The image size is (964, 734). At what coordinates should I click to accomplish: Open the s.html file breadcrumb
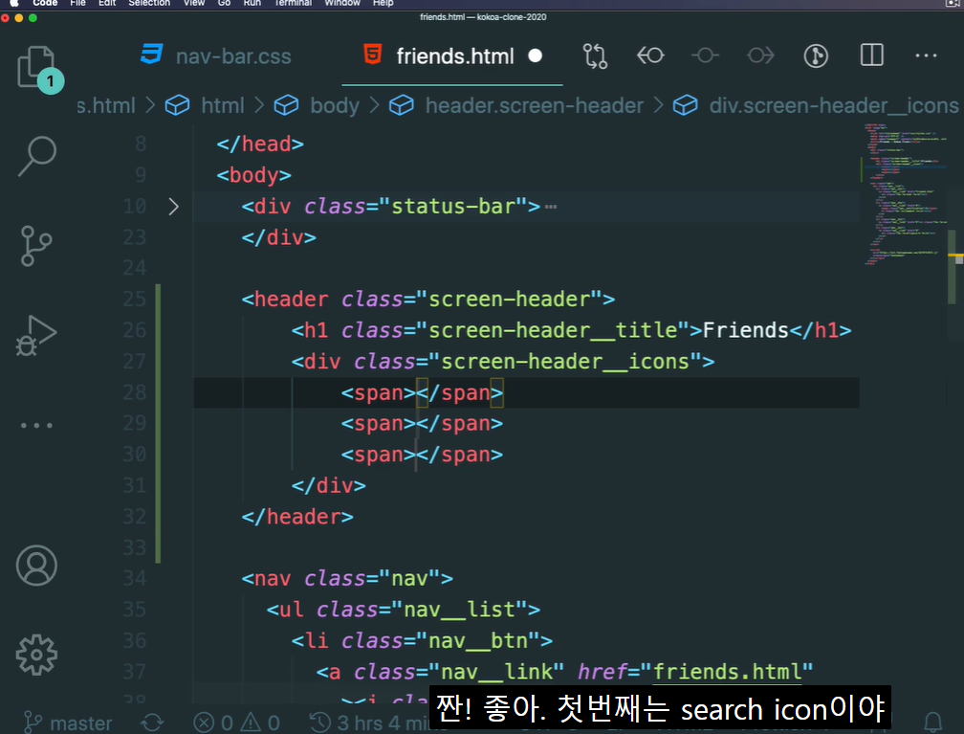tap(106, 105)
